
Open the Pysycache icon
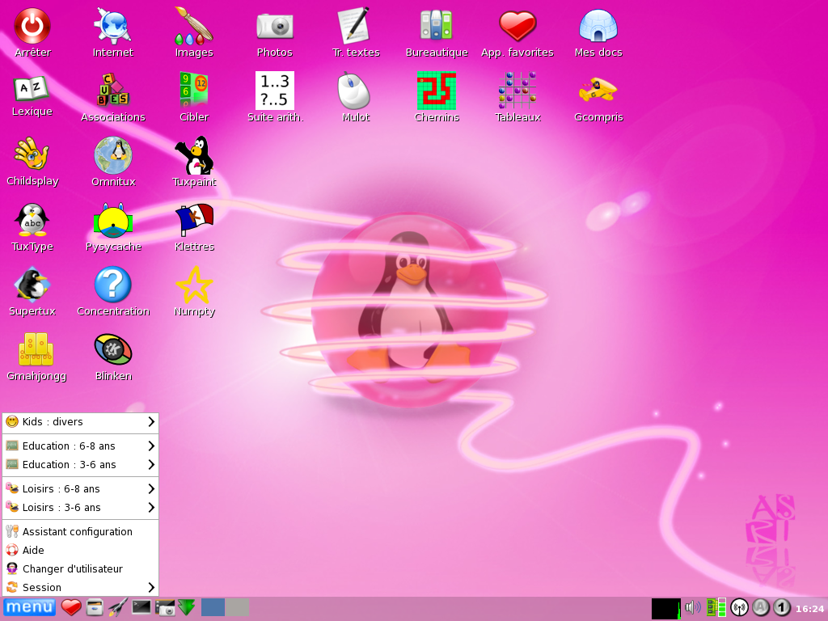112,220
